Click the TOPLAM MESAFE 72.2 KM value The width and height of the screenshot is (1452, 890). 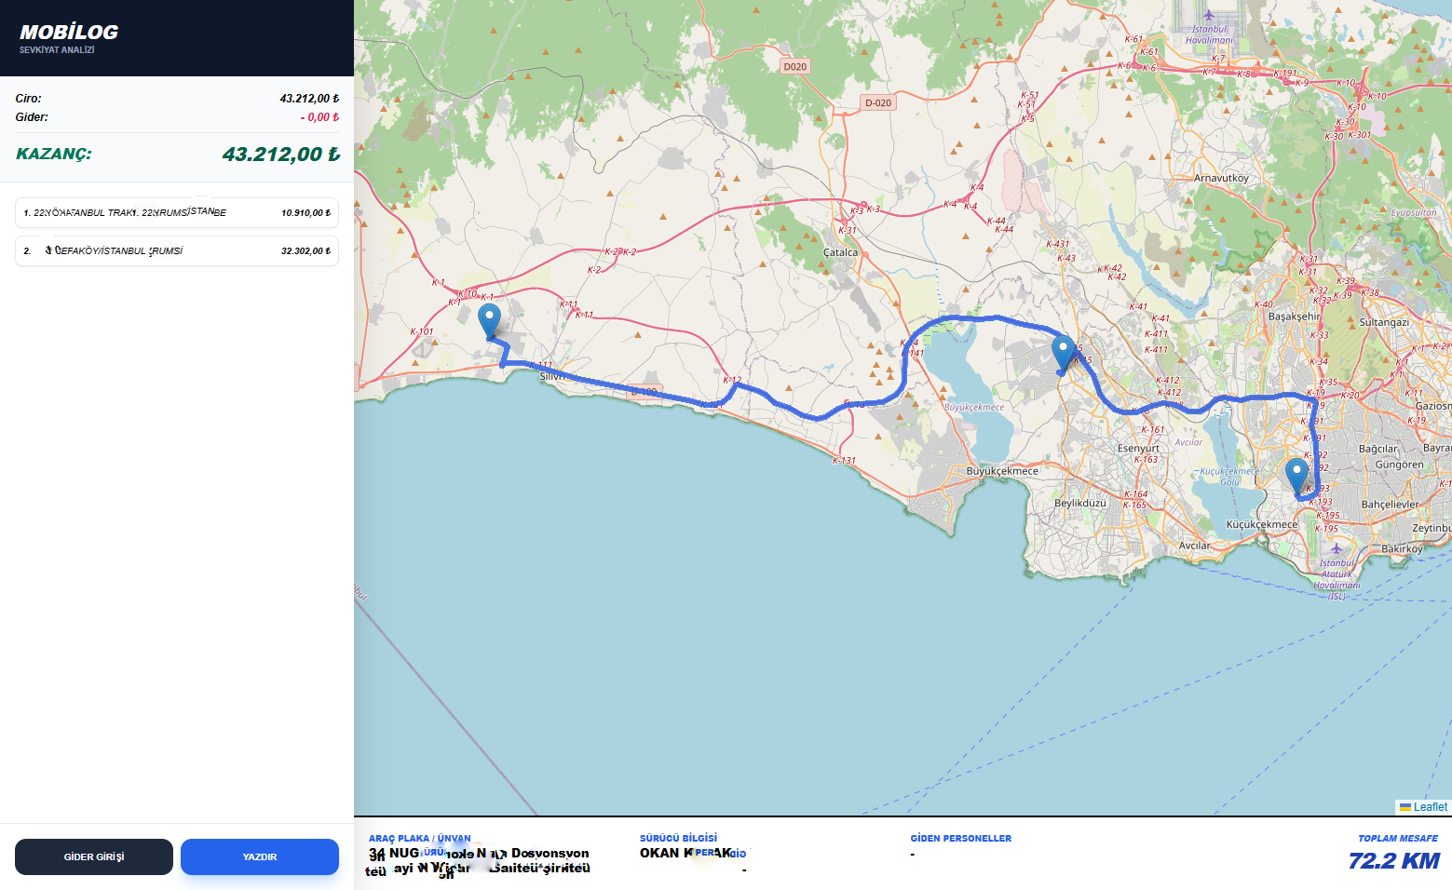[1393, 861]
